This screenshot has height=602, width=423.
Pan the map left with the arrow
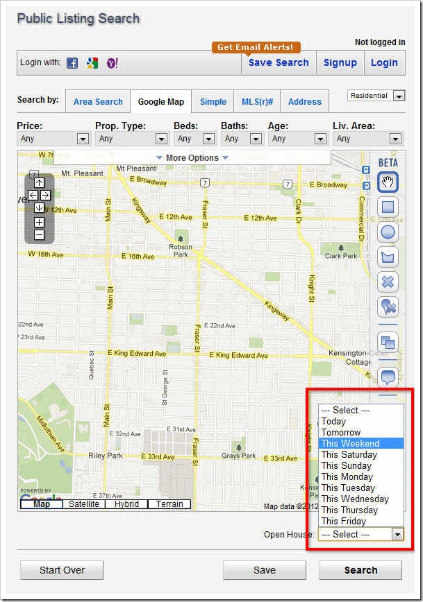click(33, 195)
